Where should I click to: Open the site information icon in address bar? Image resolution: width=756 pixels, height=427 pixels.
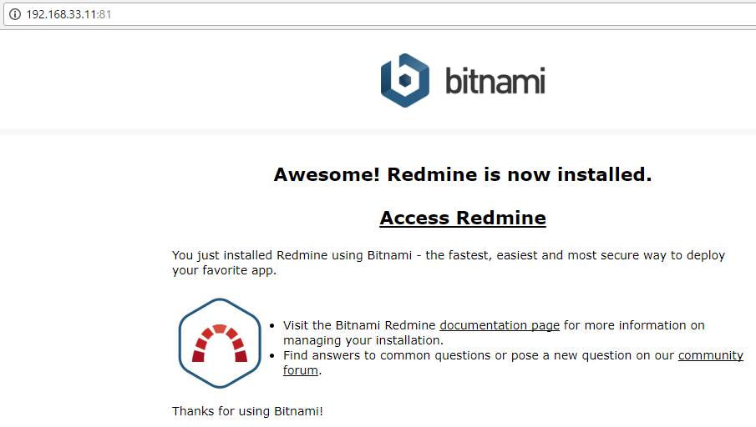pos(15,14)
